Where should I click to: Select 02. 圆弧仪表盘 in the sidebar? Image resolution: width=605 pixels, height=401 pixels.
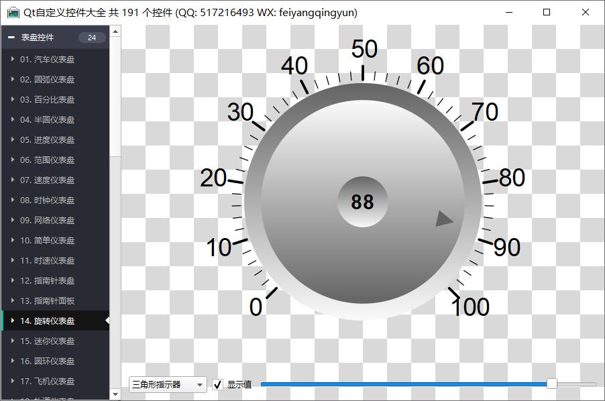tap(47, 79)
